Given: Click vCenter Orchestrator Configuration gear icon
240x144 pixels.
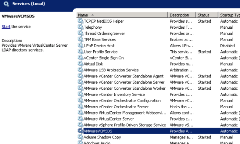Looking at the screenshot, I should [x=80, y=100].
